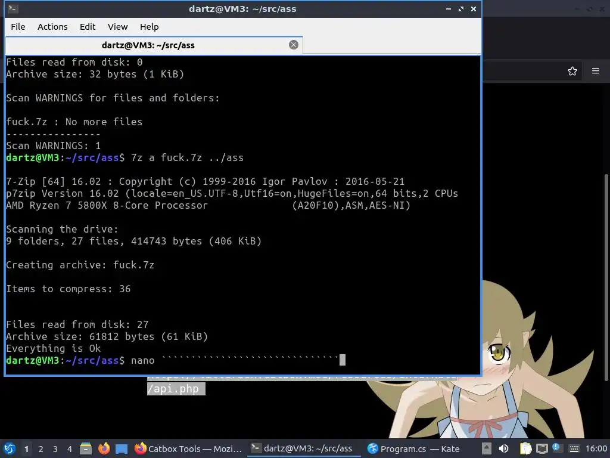
Task: Click the highlighted /api.php text
Action: tap(176, 389)
